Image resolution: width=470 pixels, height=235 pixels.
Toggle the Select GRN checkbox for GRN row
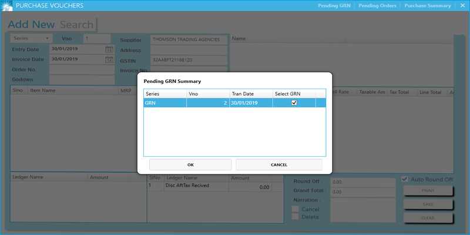(x=294, y=103)
